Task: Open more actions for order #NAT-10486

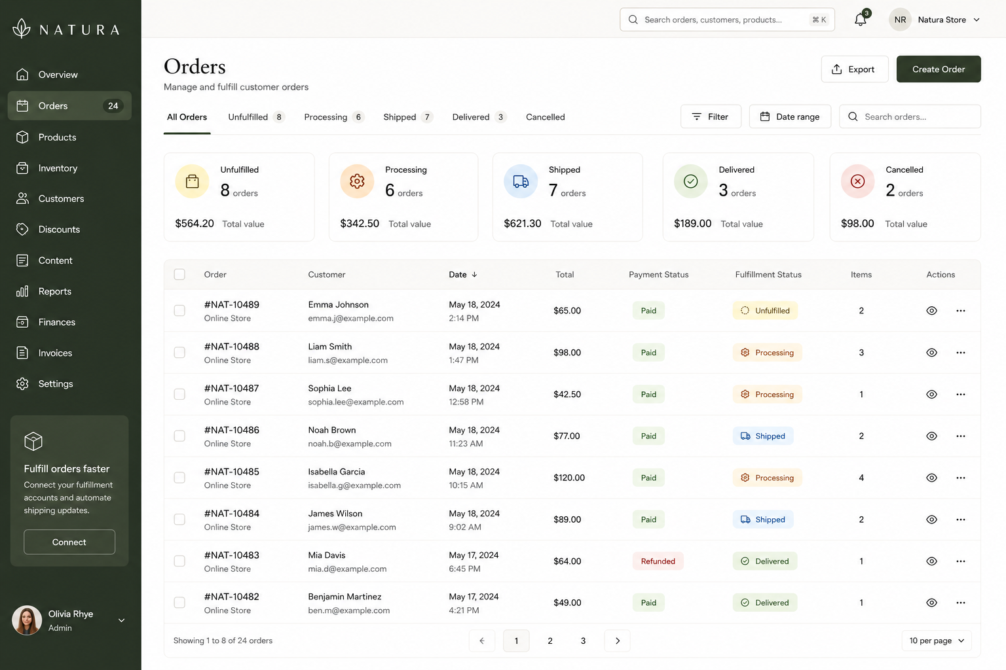Action: click(961, 436)
